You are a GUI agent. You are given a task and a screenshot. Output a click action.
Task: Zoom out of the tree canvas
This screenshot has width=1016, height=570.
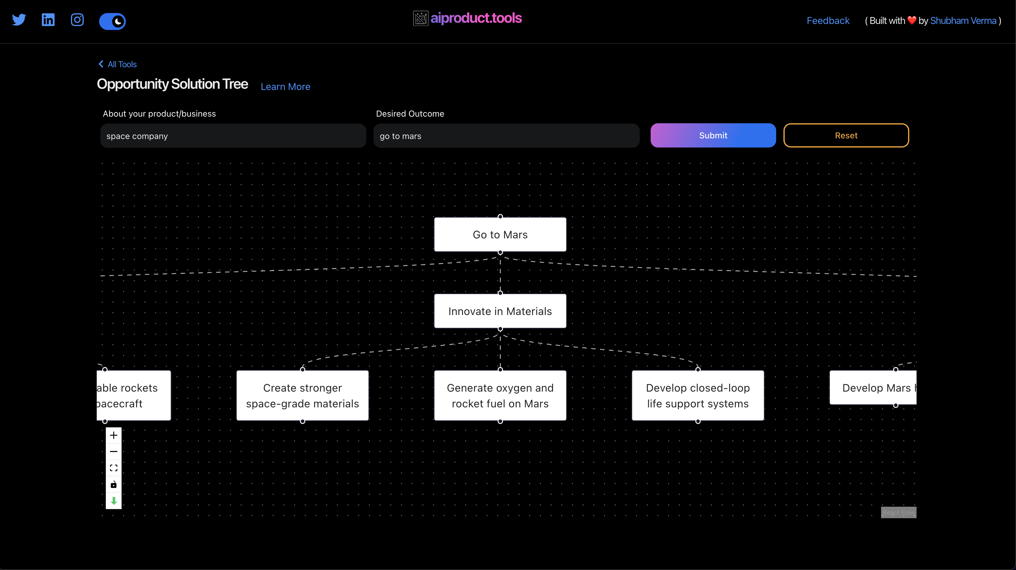click(114, 452)
